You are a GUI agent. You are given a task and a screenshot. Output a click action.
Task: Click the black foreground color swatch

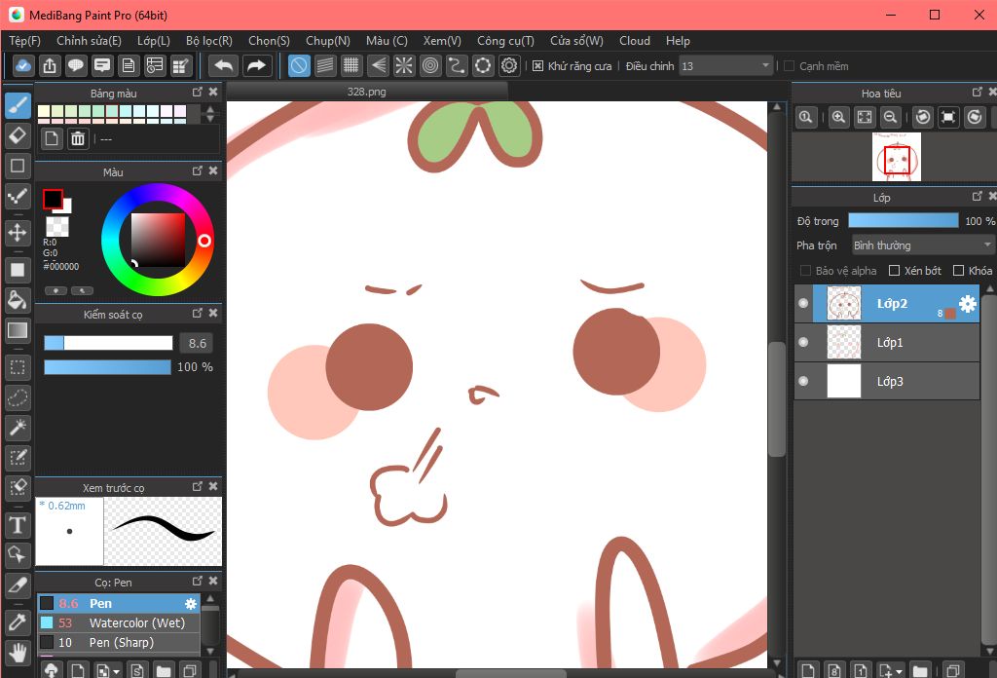pyautogui.click(x=53, y=199)
